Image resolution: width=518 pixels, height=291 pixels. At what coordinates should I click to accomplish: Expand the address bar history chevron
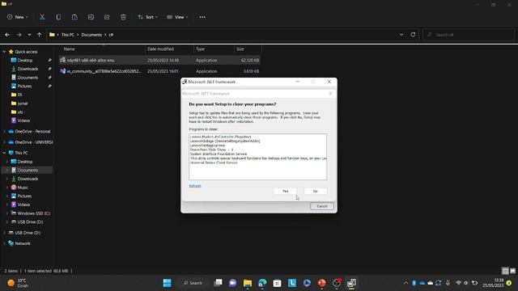click(401, 35)
